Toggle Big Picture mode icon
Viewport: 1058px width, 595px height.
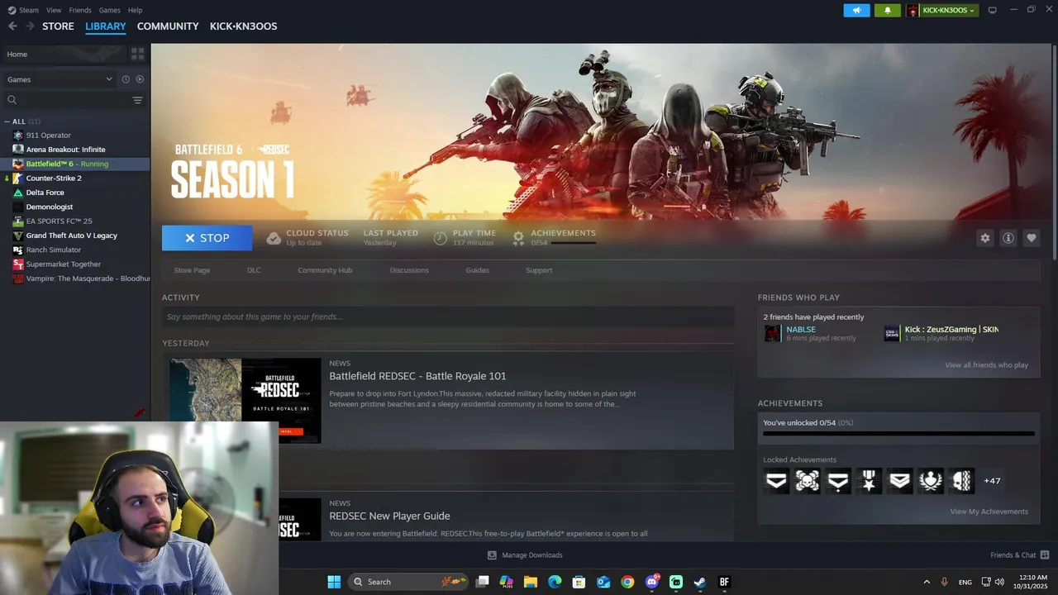(992, 10)
